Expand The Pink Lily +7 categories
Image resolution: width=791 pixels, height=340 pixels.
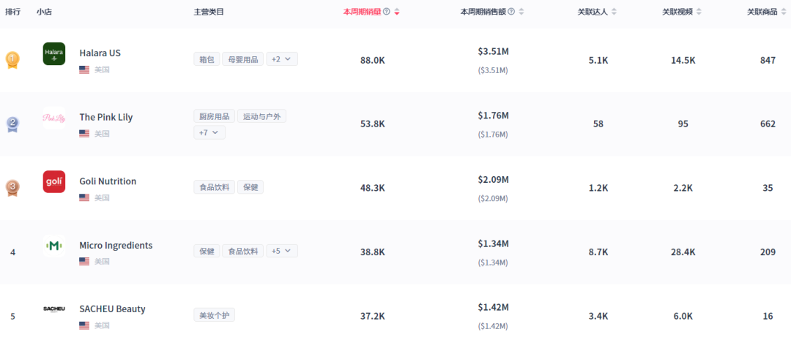[209, 132]
